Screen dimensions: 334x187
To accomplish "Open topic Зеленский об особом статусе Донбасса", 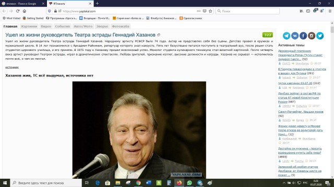I will click(300, 171).
